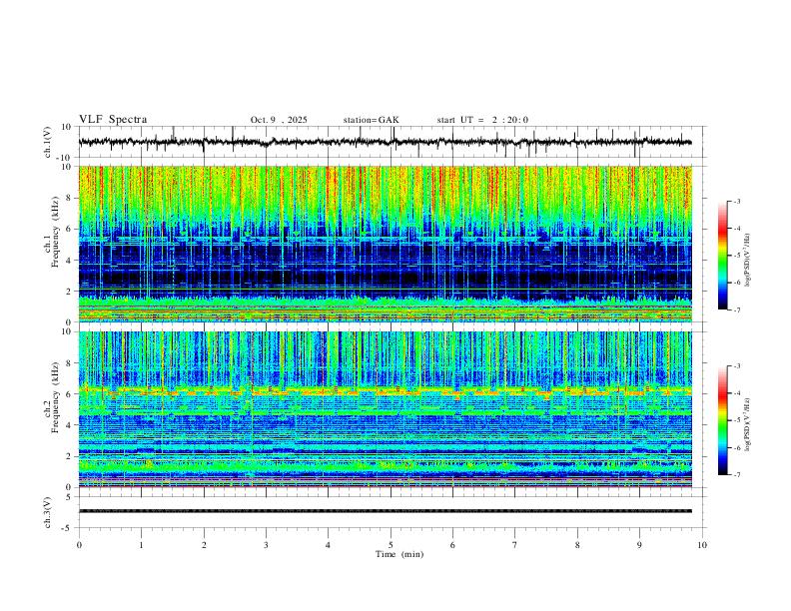The width and height of the screenshot is (791, 611).
Task: Click the "3" tick on the time axis
Action: coord(266,545)
